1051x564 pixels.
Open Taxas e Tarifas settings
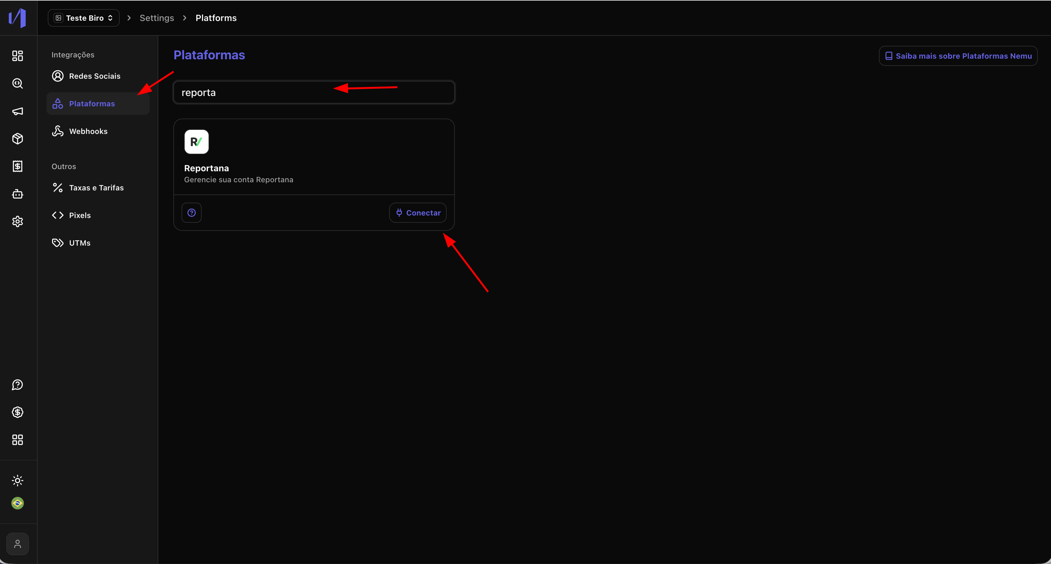click(x=96, y=188)
